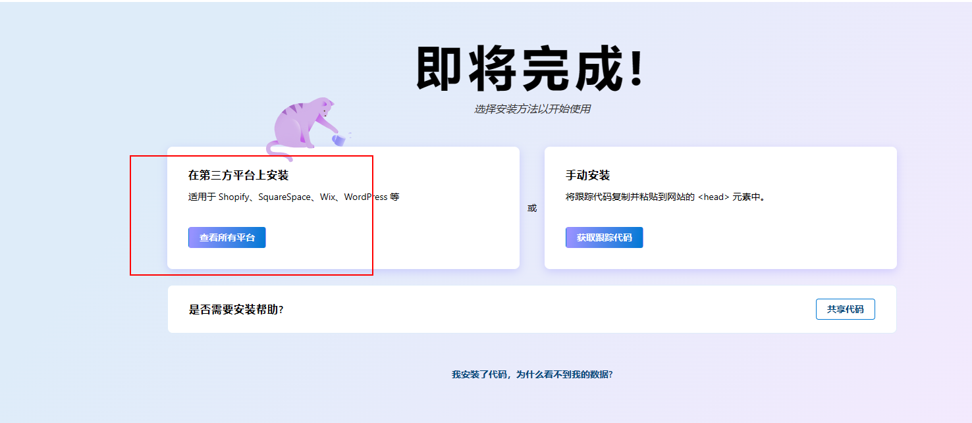Select the 手动安装 card title
This screenshot has width=972, height=423.
(587, 176)
